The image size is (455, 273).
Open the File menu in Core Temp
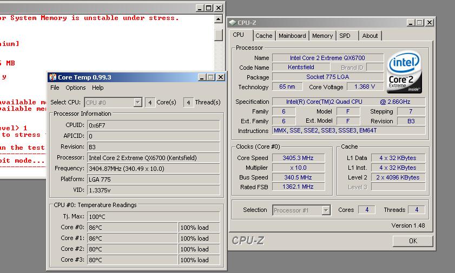point(55,88)
